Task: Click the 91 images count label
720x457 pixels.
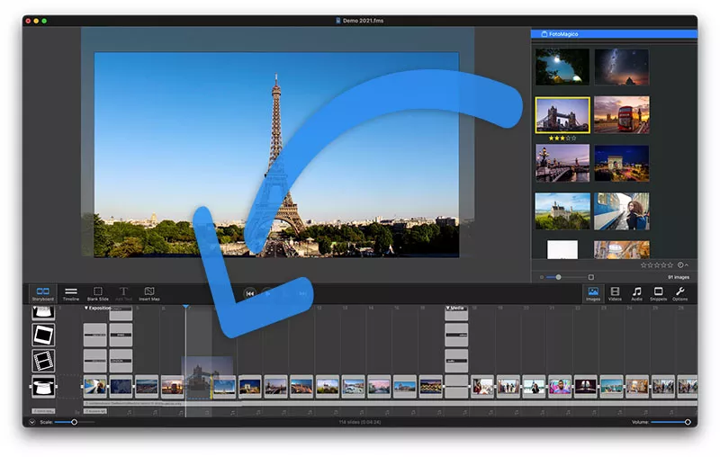Action: 679,277
